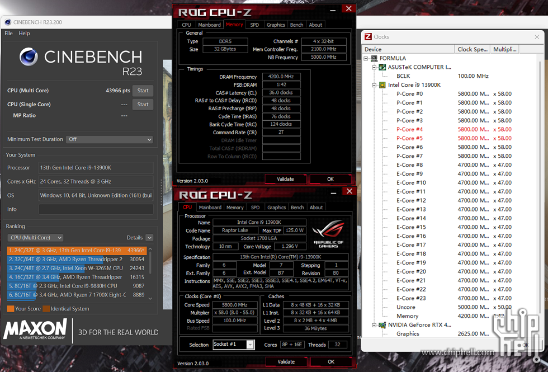Select the ASUSTeK motherboard icon in the tree
Image resolution: width=548 pixels, height=372 pixels.
[382, 67]
